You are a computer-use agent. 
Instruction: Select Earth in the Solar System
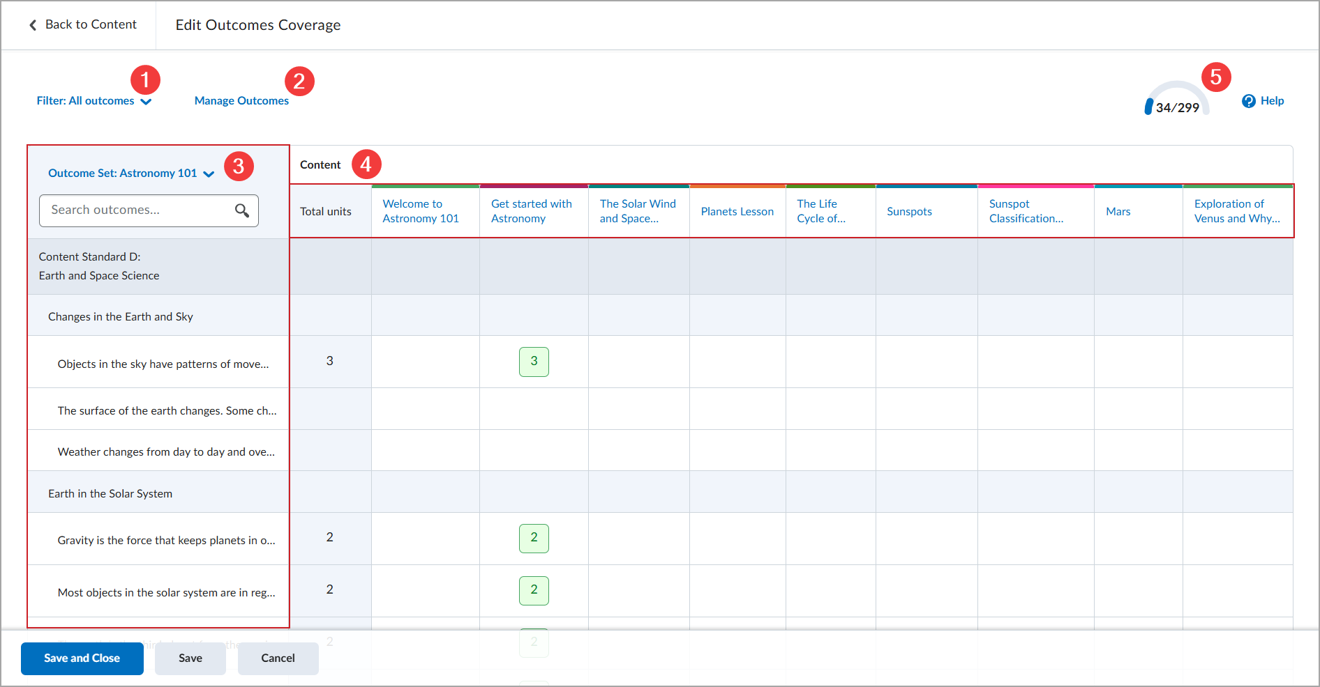pyautogui.click(x=158, y=493)
